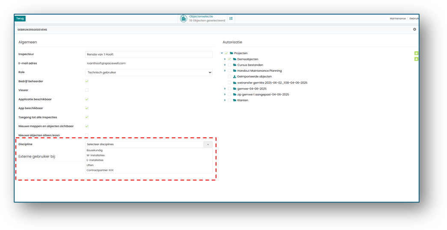The width and height of the screenshot is (447, 230).
Task: Click the Klanten folder icon
Action: pyautogui.click(x=234, y=100)
